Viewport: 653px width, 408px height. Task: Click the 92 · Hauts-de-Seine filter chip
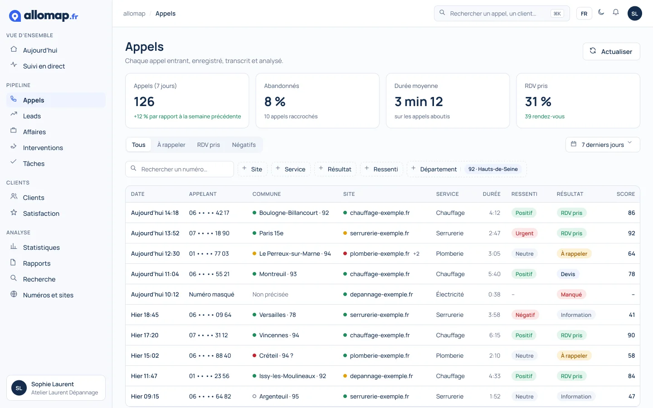click(493, 169)
